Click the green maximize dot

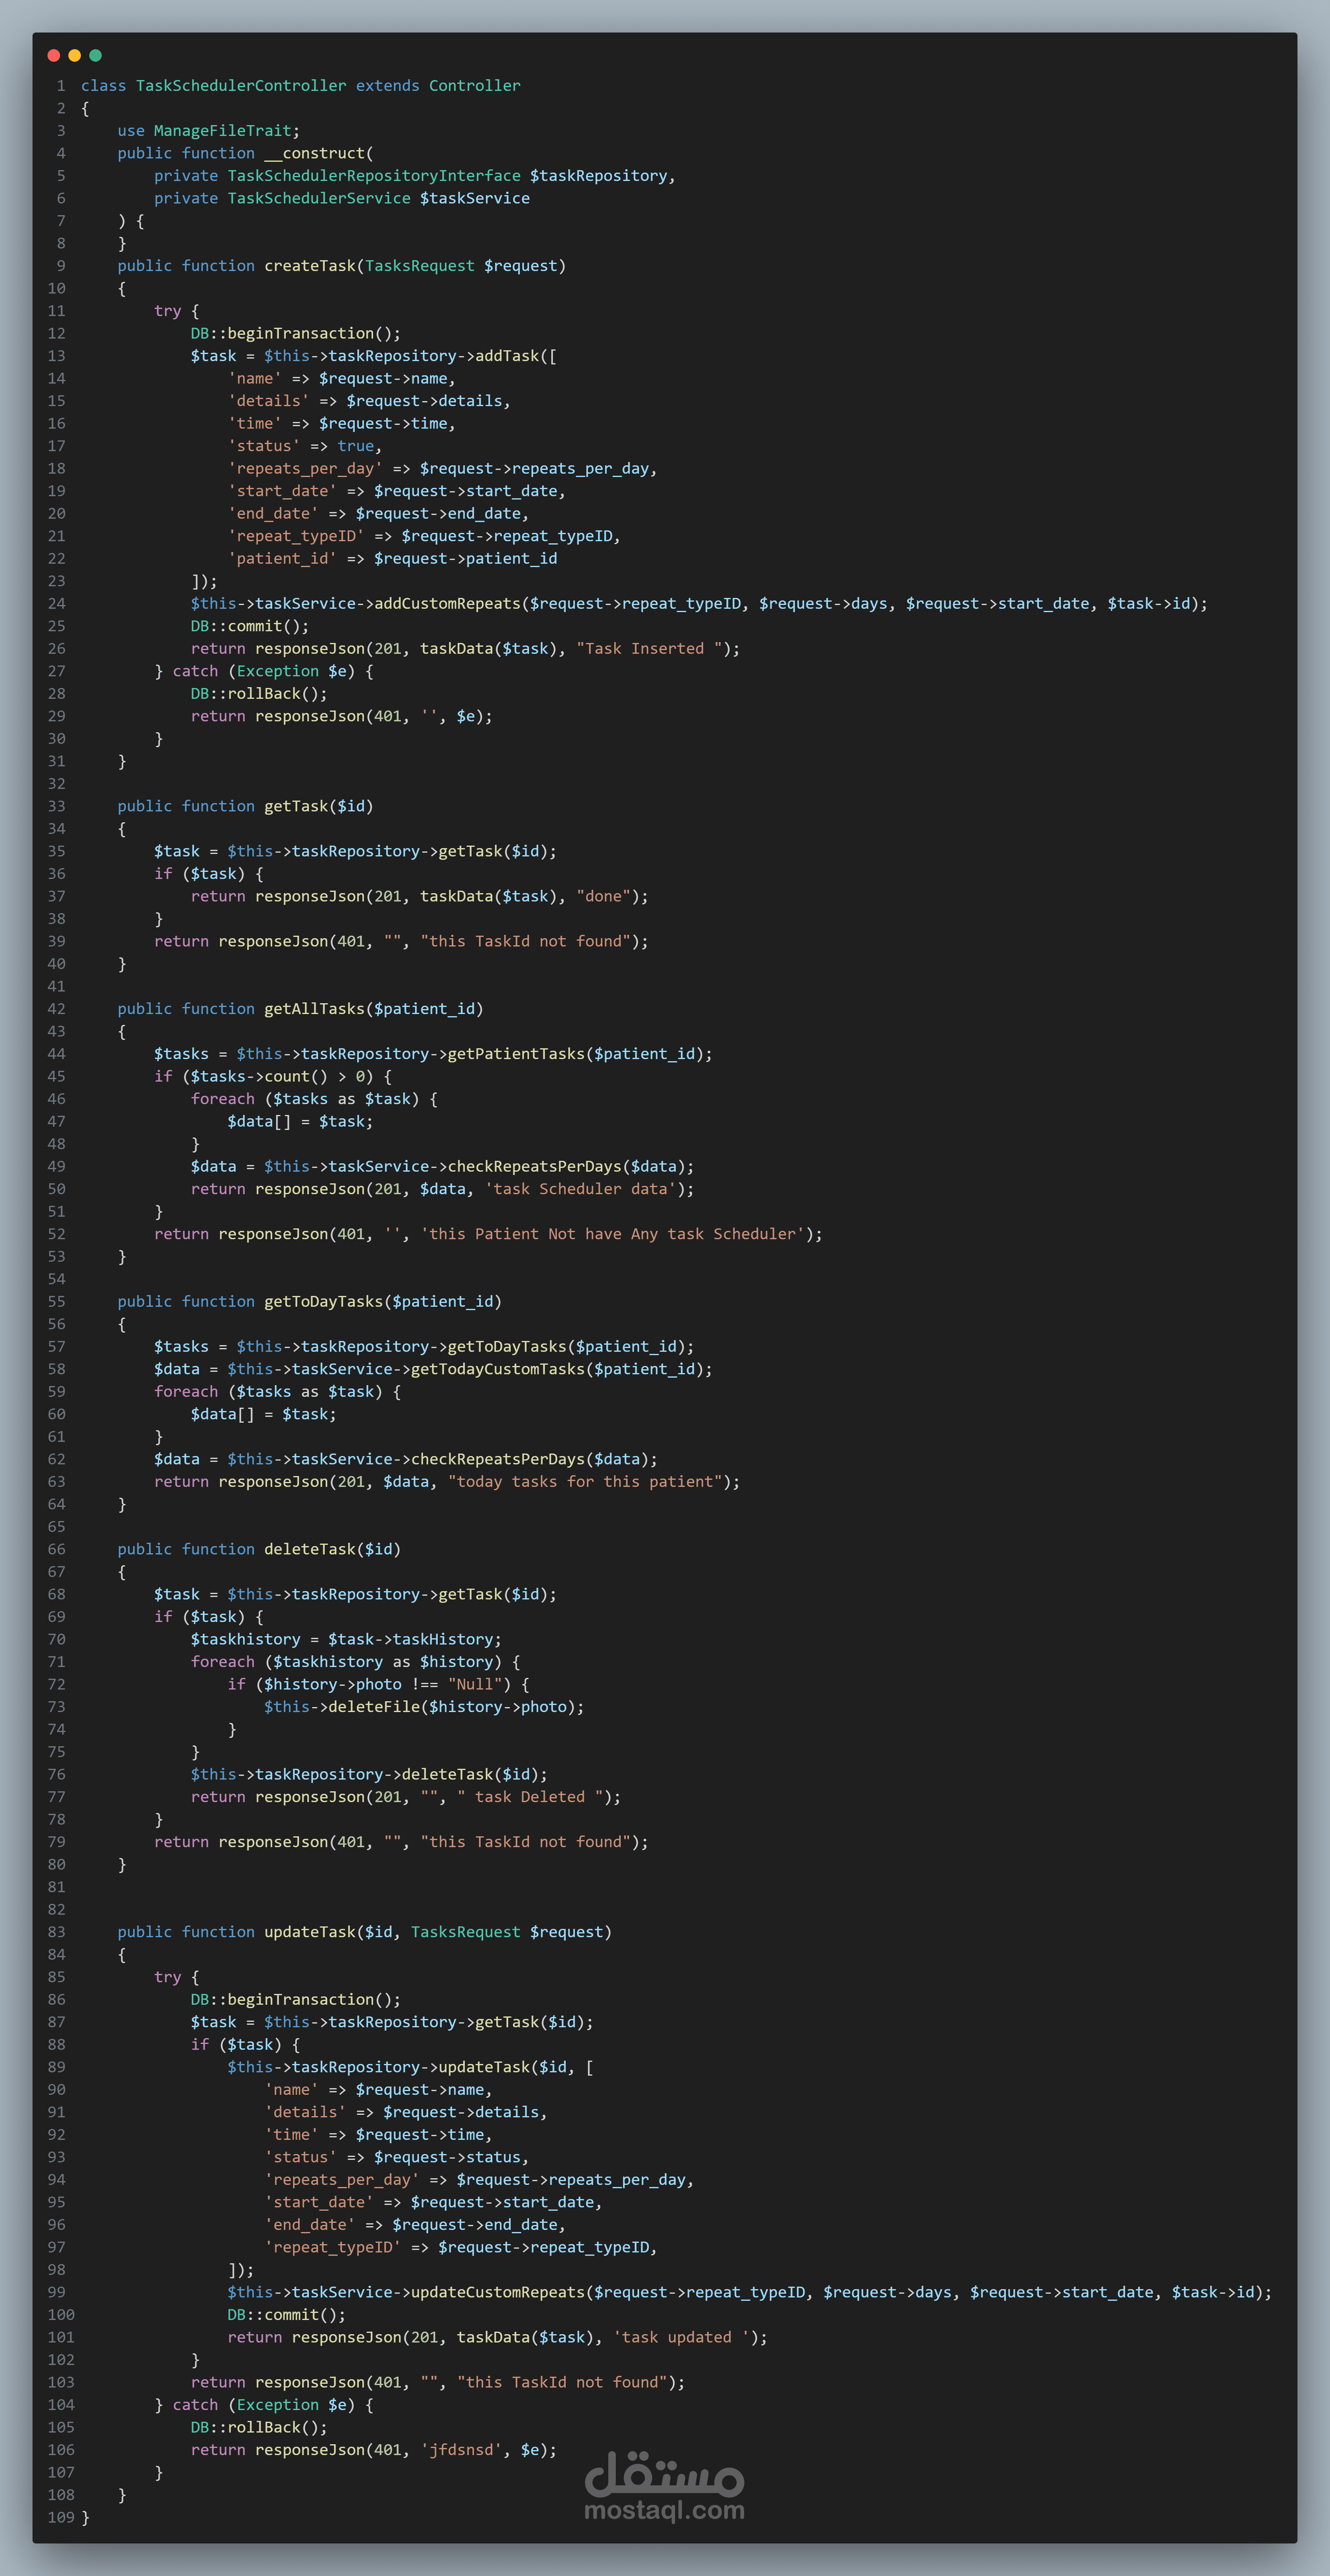click(96, 56)
